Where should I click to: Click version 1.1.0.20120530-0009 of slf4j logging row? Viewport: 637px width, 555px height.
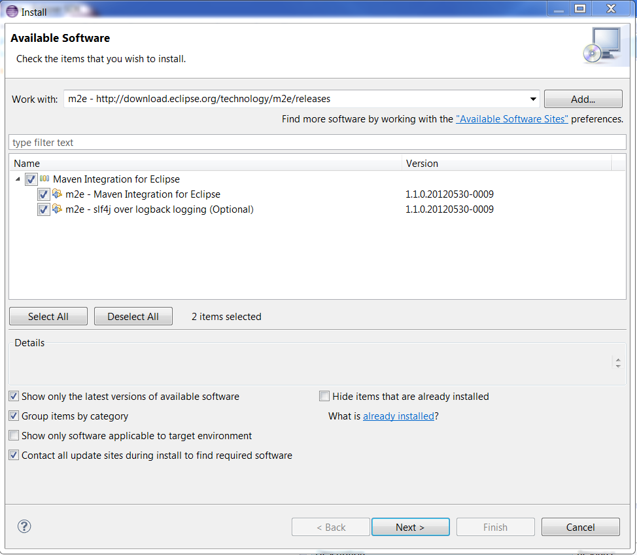[x=449, y=209]
